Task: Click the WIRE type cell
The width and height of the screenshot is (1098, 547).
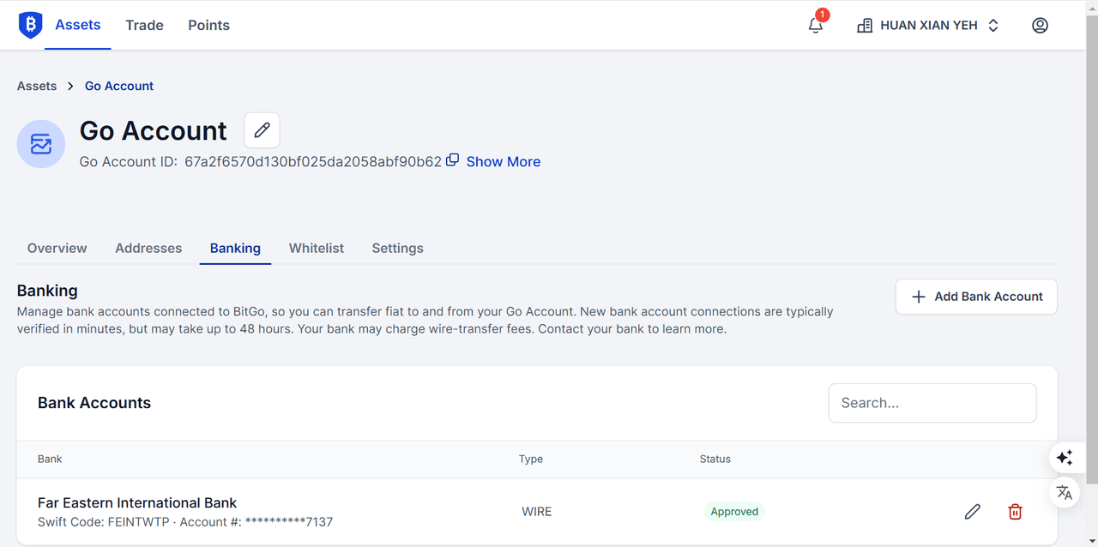Action: tap(537, 512)
